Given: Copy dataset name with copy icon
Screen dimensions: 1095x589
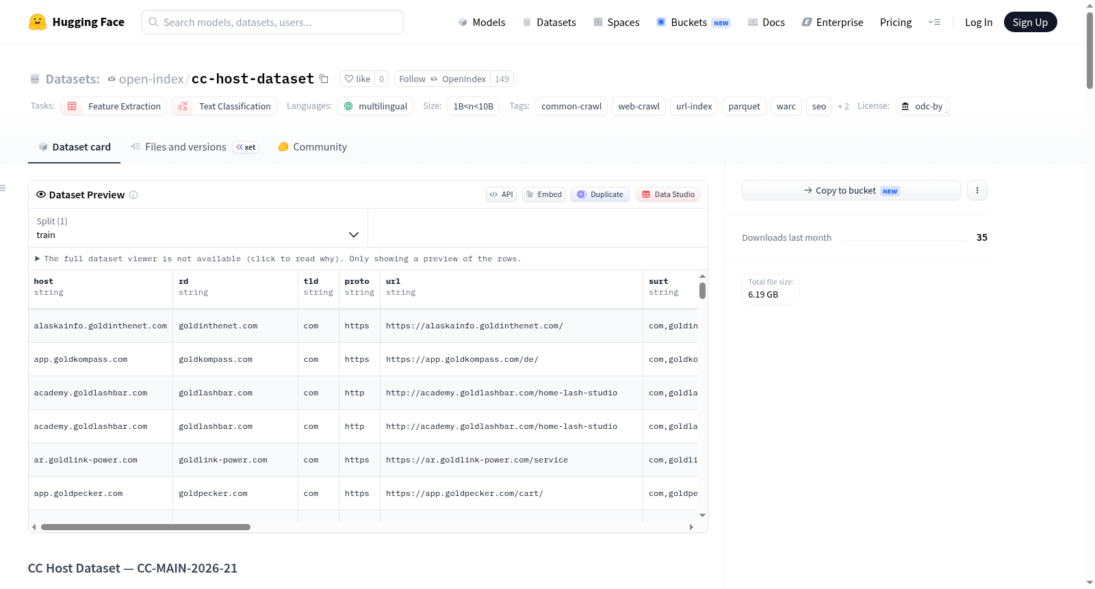Looking at the screenshot, I should (324, 79).
